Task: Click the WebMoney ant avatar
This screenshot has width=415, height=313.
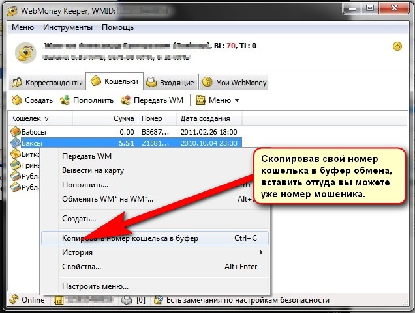Action: click(x=25, y=53)
